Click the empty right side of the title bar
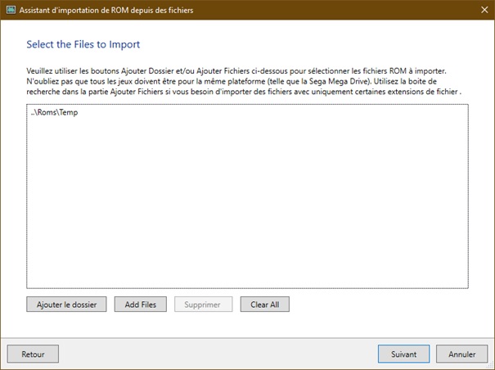495x370 pixels. coord(368,11)
